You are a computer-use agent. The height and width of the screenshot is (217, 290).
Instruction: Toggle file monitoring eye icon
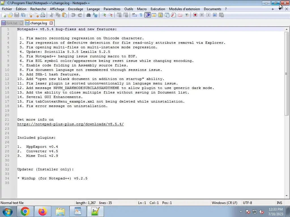[x=187, y=15]
